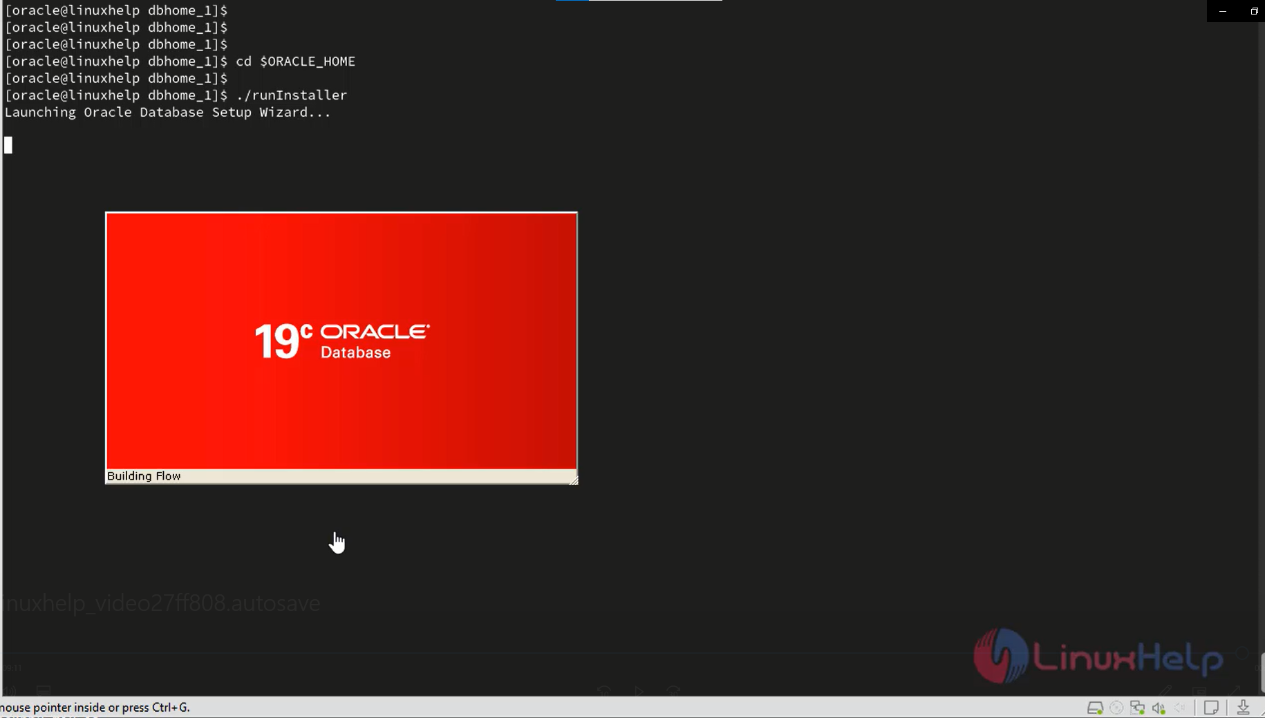1265x718 pixels.
Task: Click the hard disk device icon in the status bar
Action: pos(1095,708)
